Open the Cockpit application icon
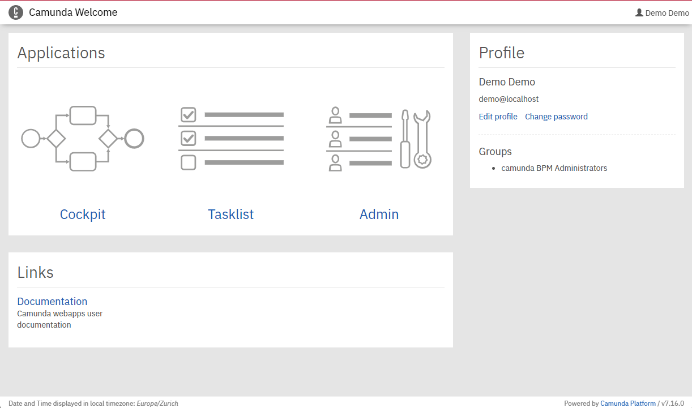Screen dimensions: 692x408 click(x=83, y=138)
